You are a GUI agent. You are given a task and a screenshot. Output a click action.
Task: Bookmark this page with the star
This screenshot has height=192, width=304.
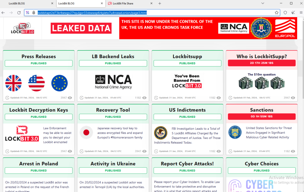coord(276,12)
